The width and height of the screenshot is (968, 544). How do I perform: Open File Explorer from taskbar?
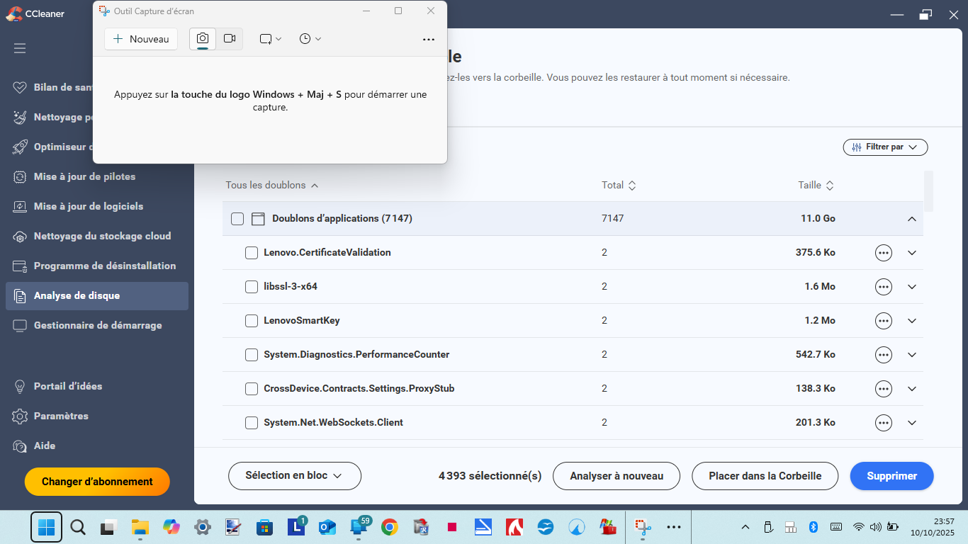(x=140, y=527)
